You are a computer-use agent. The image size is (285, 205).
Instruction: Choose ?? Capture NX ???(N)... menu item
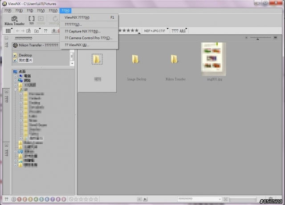(x=89, y=31)
